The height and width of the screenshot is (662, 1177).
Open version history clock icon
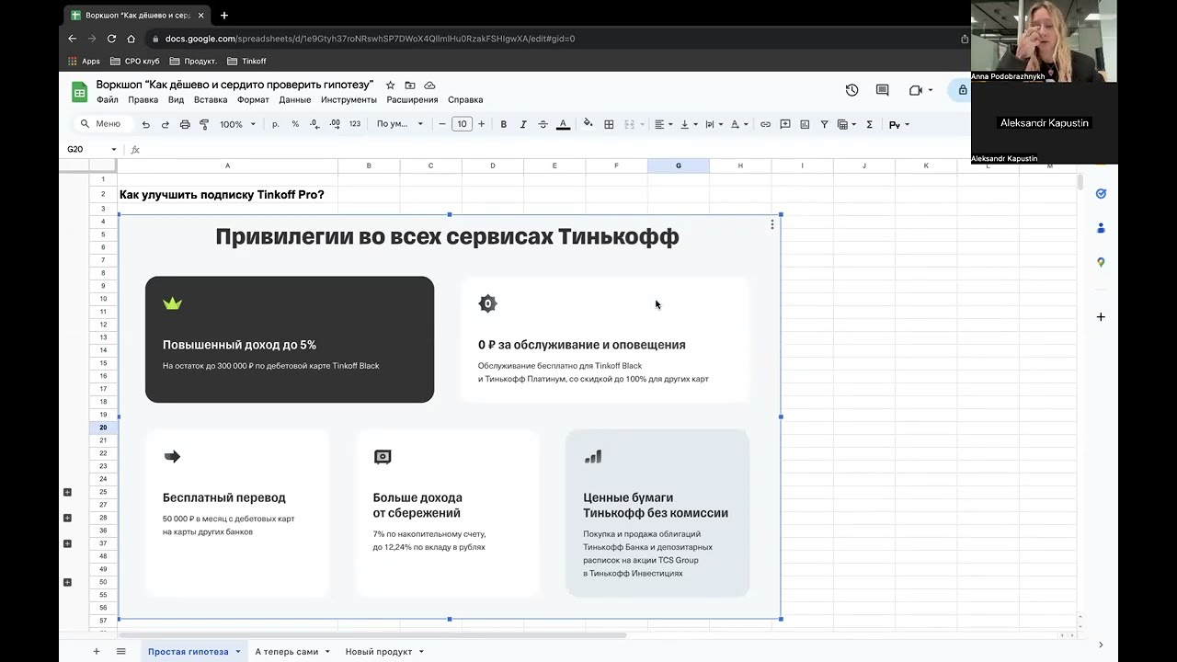tap(851, 90)
